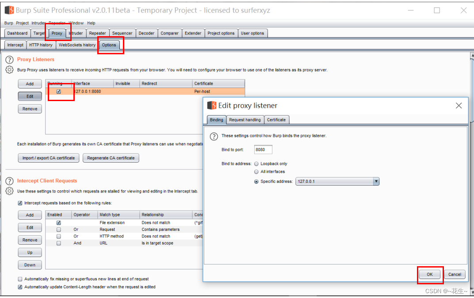Open the Help menu
The image size is (474, 298).
pyautogui.click(x=91, y=23)
